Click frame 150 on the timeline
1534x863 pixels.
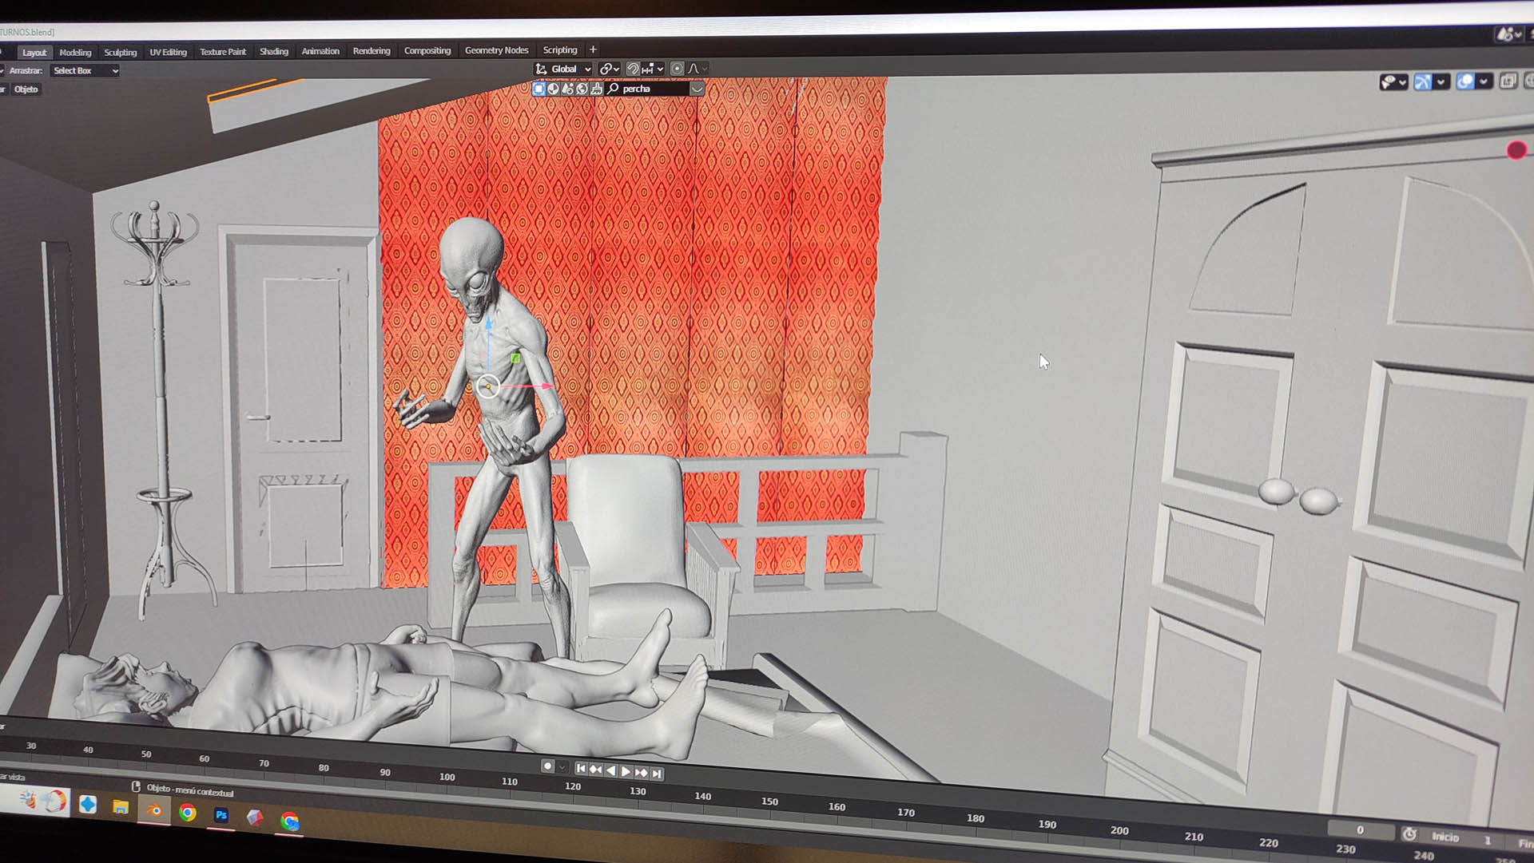pos(769,801)
